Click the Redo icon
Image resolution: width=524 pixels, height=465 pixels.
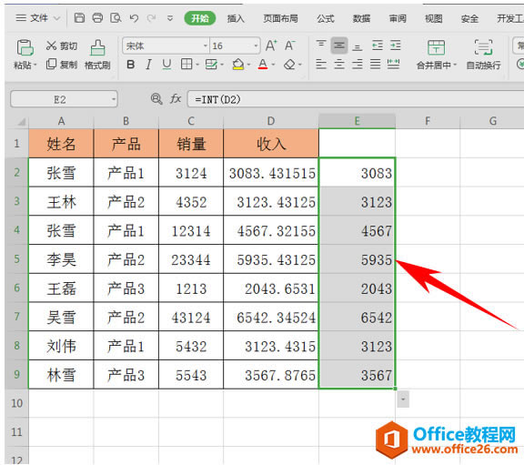[152, 18]
